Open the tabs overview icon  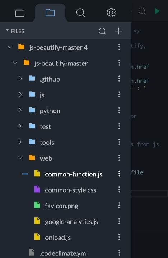pyautogui.click(x=20, y=13)
